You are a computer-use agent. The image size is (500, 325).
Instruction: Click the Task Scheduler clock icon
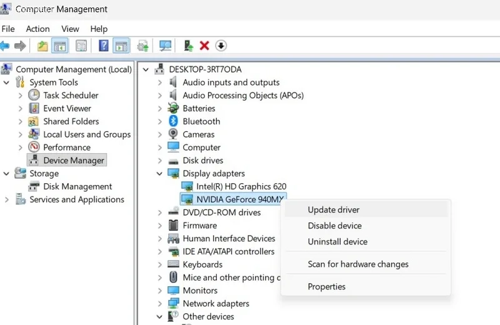point(34,95)
